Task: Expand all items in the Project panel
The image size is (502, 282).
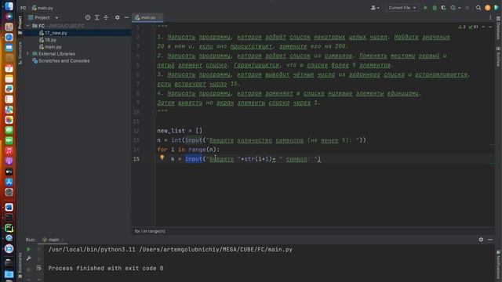Action: (x=96, y=17)
